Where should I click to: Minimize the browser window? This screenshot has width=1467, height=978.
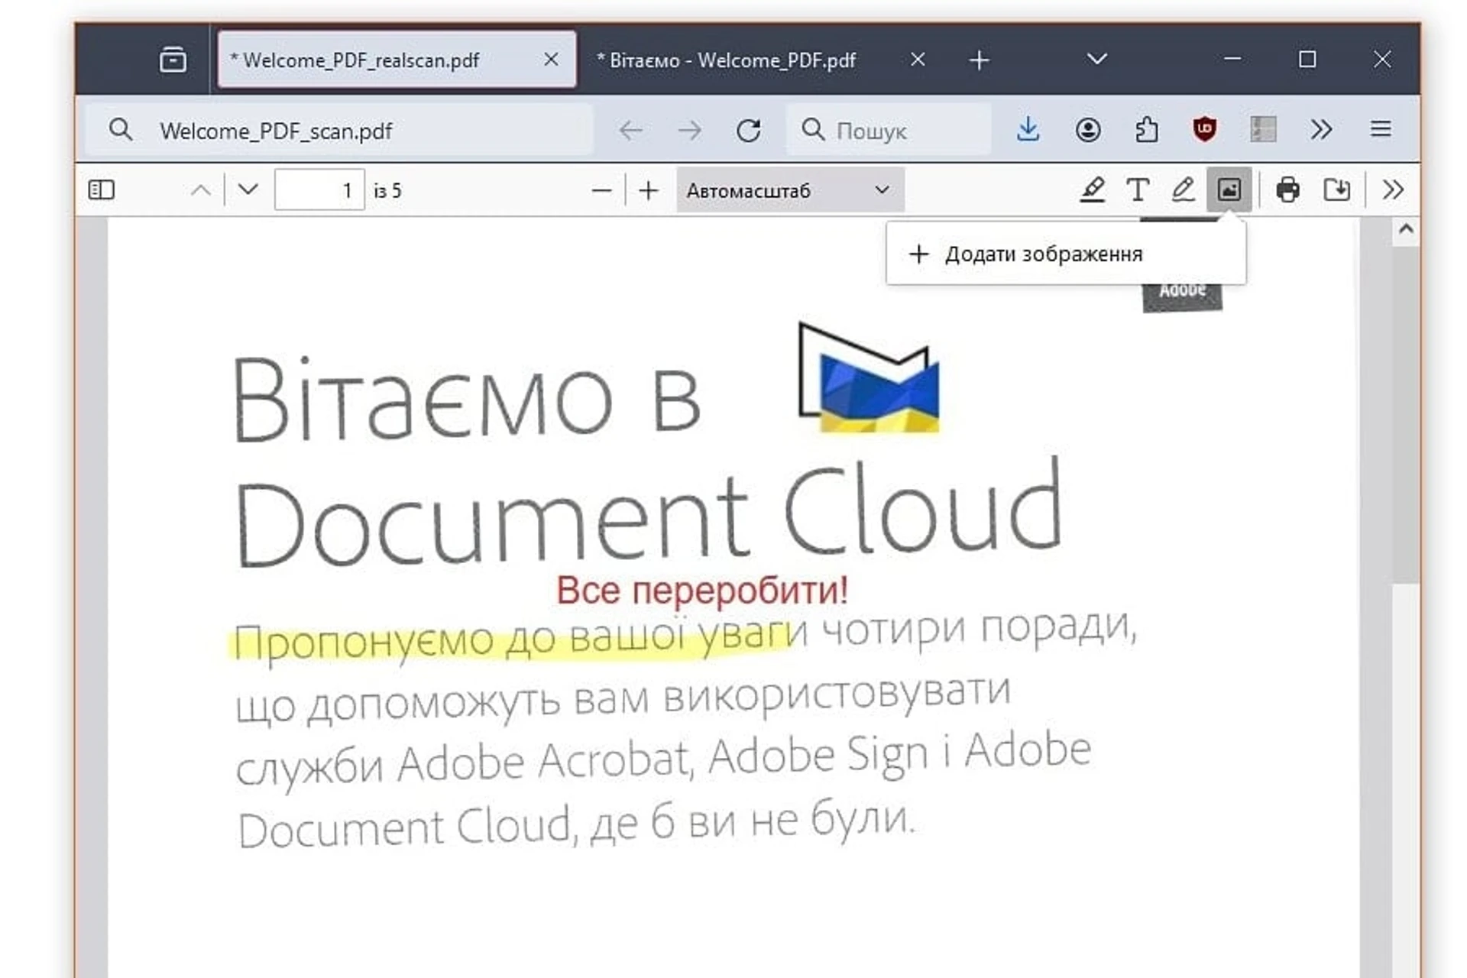[1232, 59]
